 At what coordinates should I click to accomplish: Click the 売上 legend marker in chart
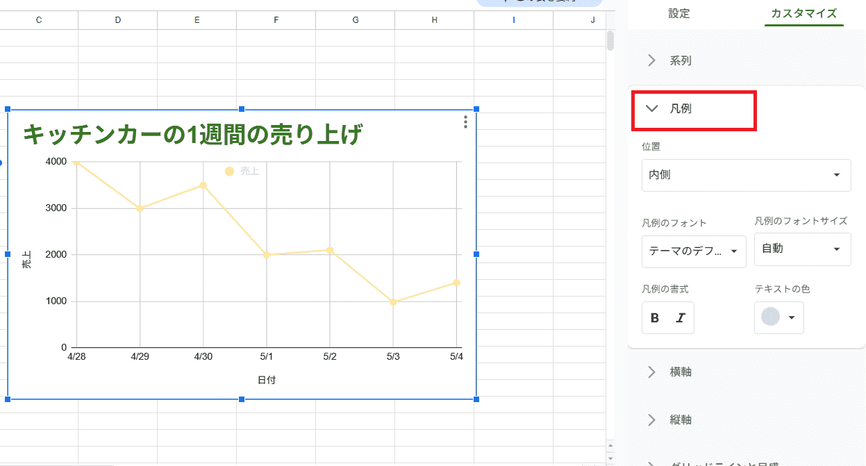(230, 172)
